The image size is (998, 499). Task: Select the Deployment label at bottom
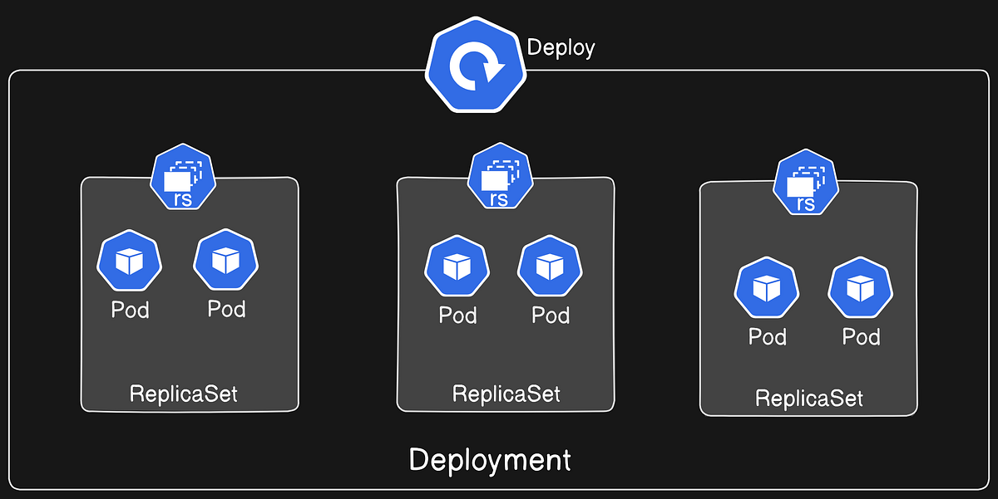[489, 459]
